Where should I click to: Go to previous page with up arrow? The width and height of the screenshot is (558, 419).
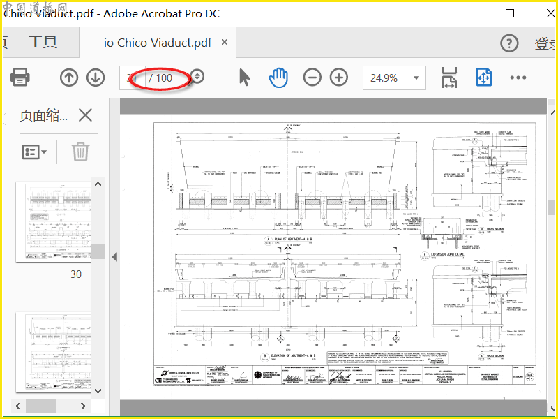(x=69, y=78)
